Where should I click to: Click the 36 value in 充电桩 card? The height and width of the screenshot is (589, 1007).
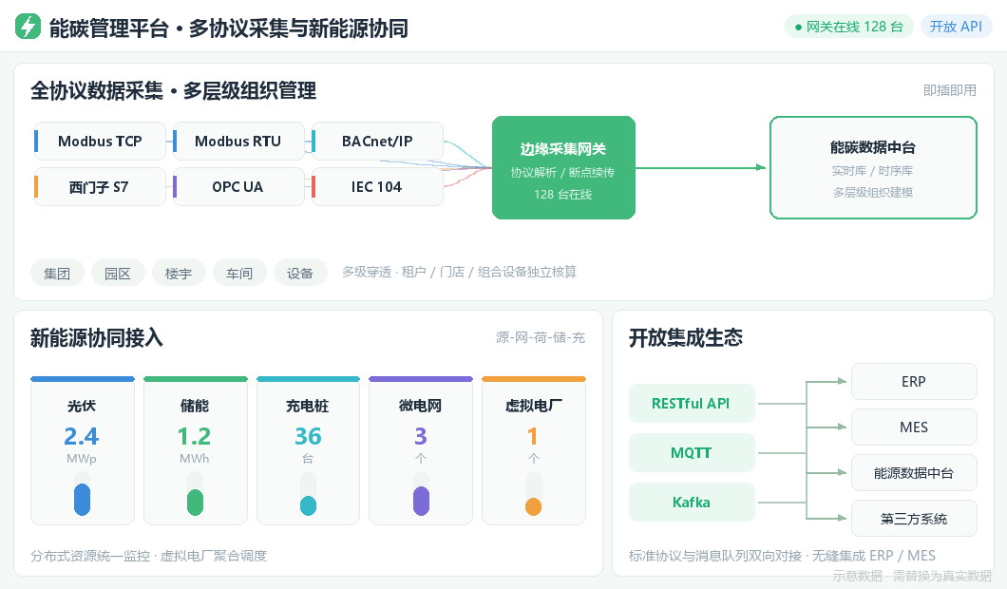(308, 437)
